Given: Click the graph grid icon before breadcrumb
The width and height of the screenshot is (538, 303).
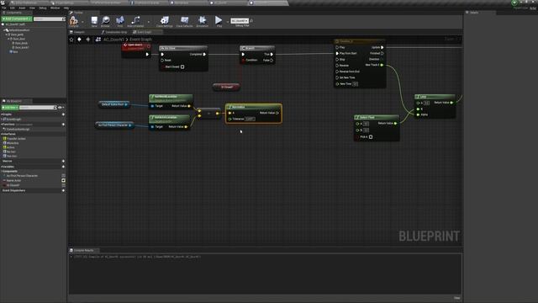Looking at the screenshot, I should (x=98, y=40).
